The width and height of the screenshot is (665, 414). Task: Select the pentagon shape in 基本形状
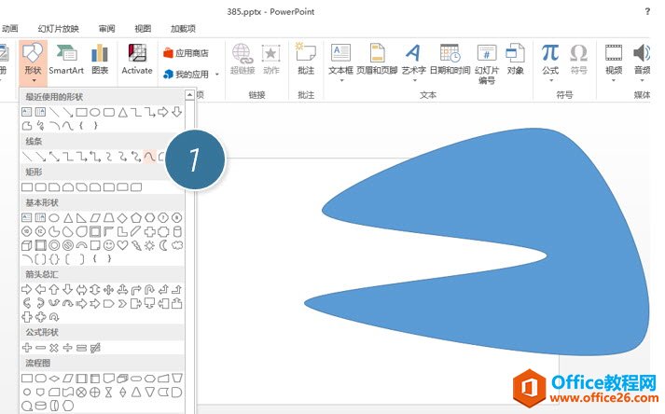click(x=136, y=218)
